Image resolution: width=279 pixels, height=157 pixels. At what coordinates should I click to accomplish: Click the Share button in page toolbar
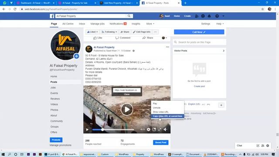tap(125, 32)
